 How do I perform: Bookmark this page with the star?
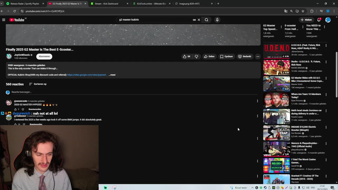(303, 11)
